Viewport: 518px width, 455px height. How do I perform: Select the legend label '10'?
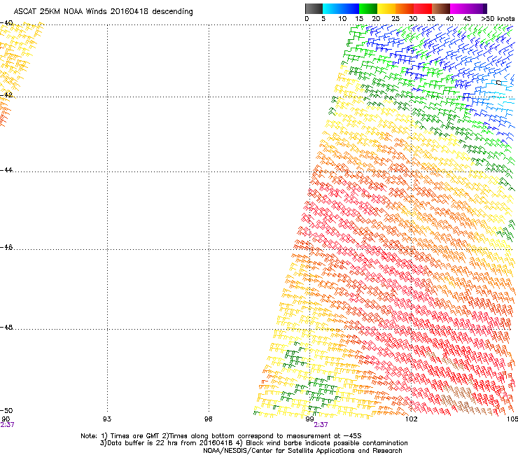coord(342,19)
